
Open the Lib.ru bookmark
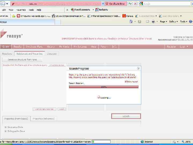[x=69, y=16]
